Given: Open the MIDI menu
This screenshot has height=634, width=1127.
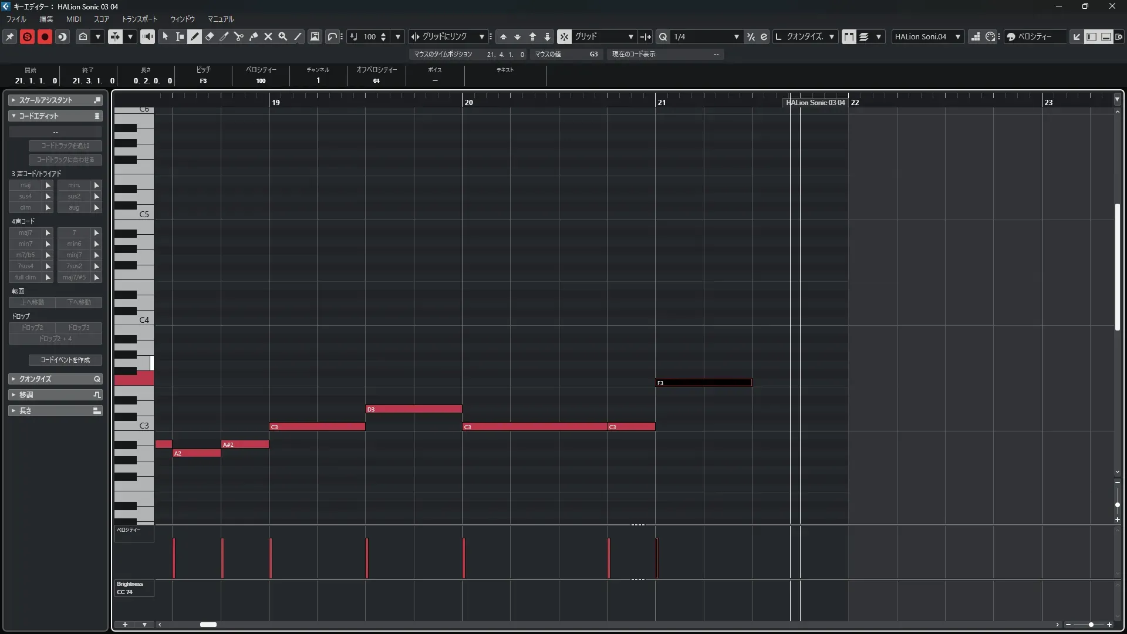Looking at the screenshot, I should (x=73, y=19).
